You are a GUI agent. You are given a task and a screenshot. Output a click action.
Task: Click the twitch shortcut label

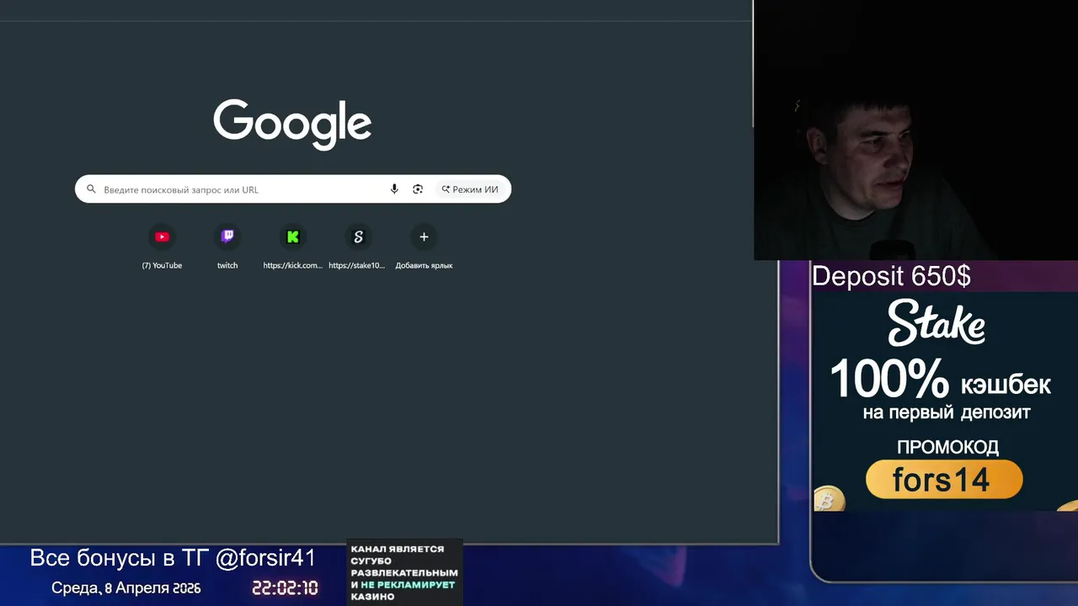click(x=227, y=265)
